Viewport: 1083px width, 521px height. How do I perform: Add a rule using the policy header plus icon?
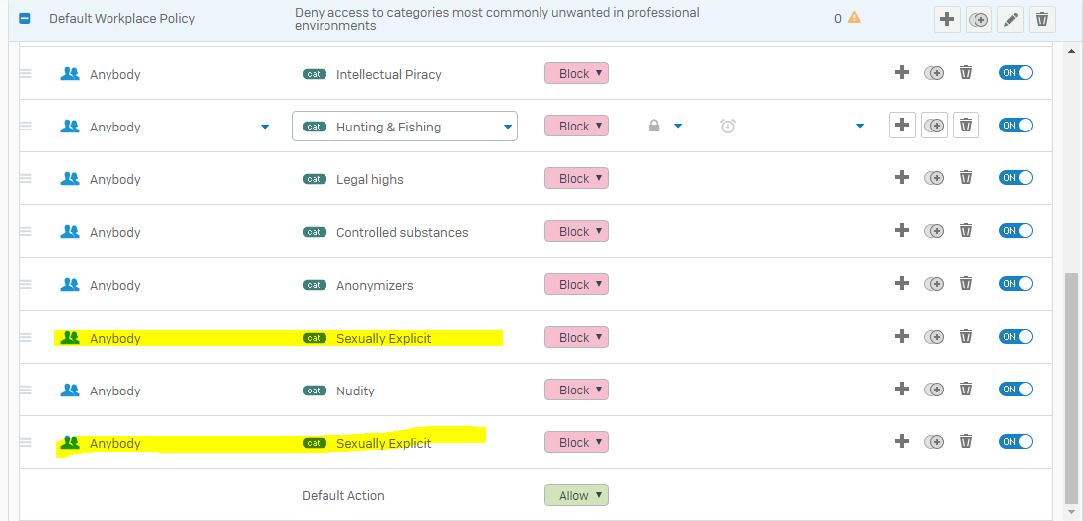(947, 19)
